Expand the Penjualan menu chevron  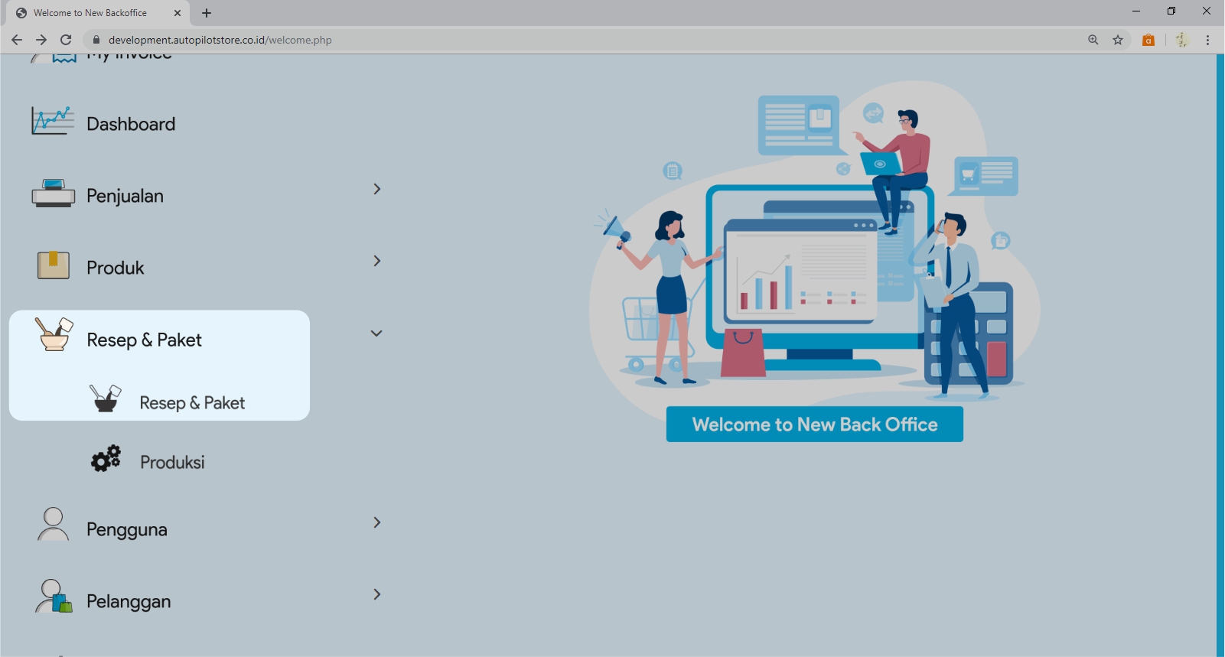tap(376, 189)
